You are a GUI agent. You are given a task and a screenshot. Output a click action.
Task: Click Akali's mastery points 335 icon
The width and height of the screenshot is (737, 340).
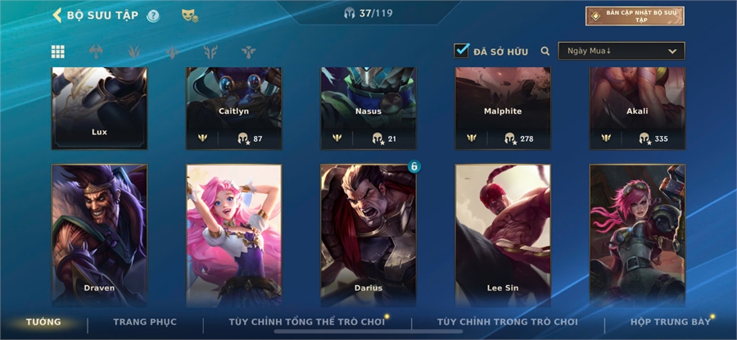(x=644, y=138)
